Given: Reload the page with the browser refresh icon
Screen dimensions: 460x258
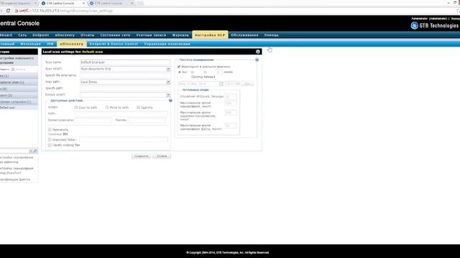Looking at the screenshot, I should point(8,11).
